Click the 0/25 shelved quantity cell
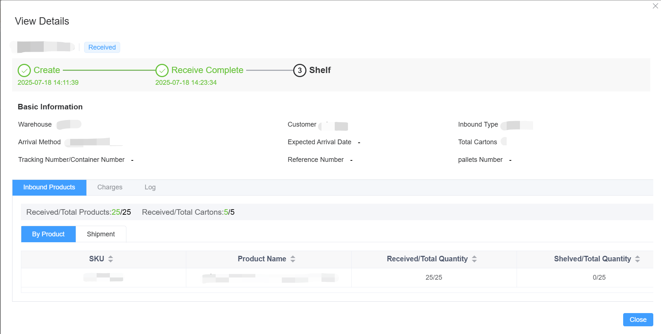This screenshot has height=334, width=661. pyautogui.click(x=599, y=277)
